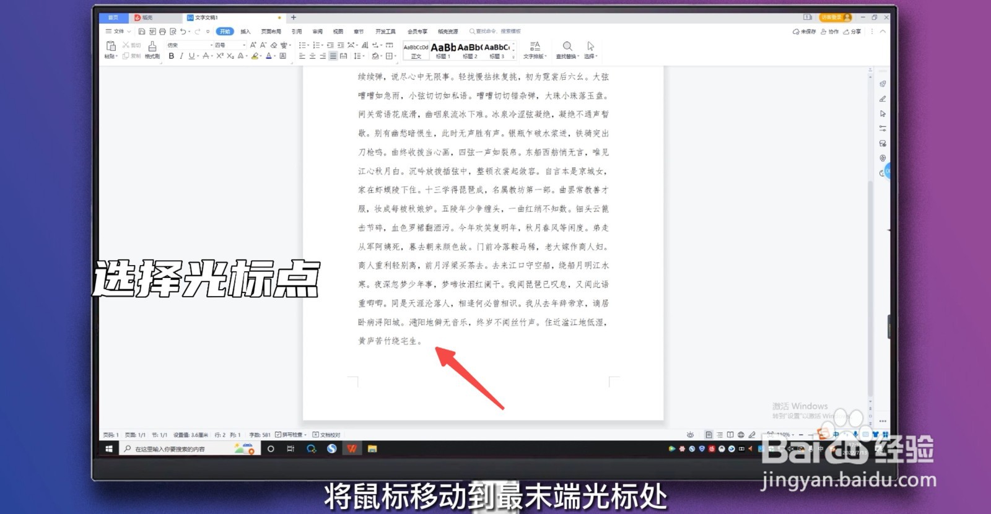Apply Superscript X² formatting
The height and width of the screenshot is (514, 991).
pyautogui.click(x=220, y=56)
